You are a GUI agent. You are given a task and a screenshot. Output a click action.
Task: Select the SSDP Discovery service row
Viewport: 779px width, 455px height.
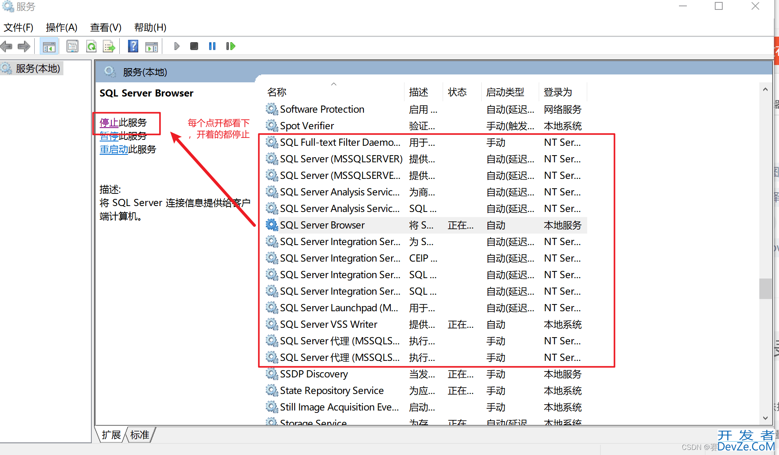click(x=426, y=374)
